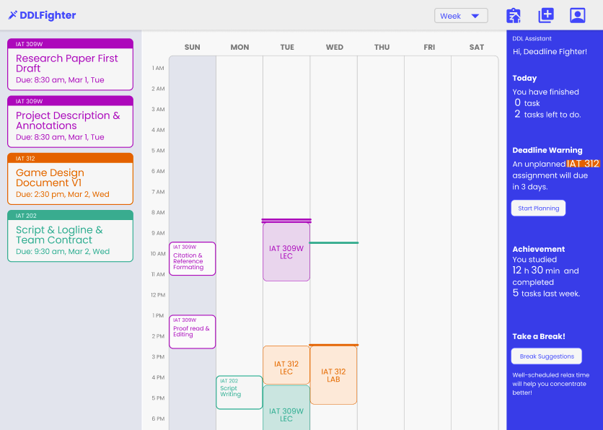Click Hi, Deadline Fighter! greeting
Image resolution: width=603 pixels, height=430 pixels.
(550, 51)
